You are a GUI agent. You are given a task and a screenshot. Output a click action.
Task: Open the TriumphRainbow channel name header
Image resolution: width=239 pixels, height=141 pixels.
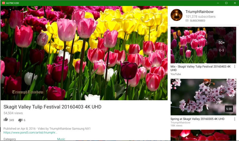[x=199, y=12]
